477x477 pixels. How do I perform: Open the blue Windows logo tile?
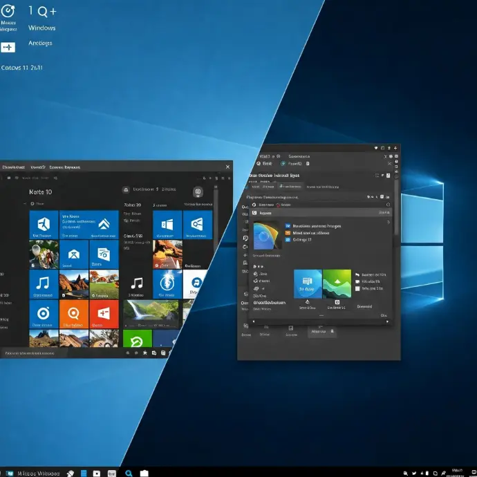(x=167, y=225)
